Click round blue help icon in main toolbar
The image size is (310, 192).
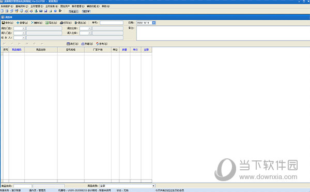point(55,11)
